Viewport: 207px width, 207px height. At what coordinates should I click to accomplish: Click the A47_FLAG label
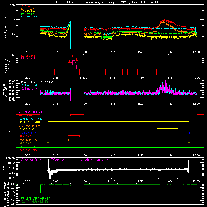tap(25, 143)
